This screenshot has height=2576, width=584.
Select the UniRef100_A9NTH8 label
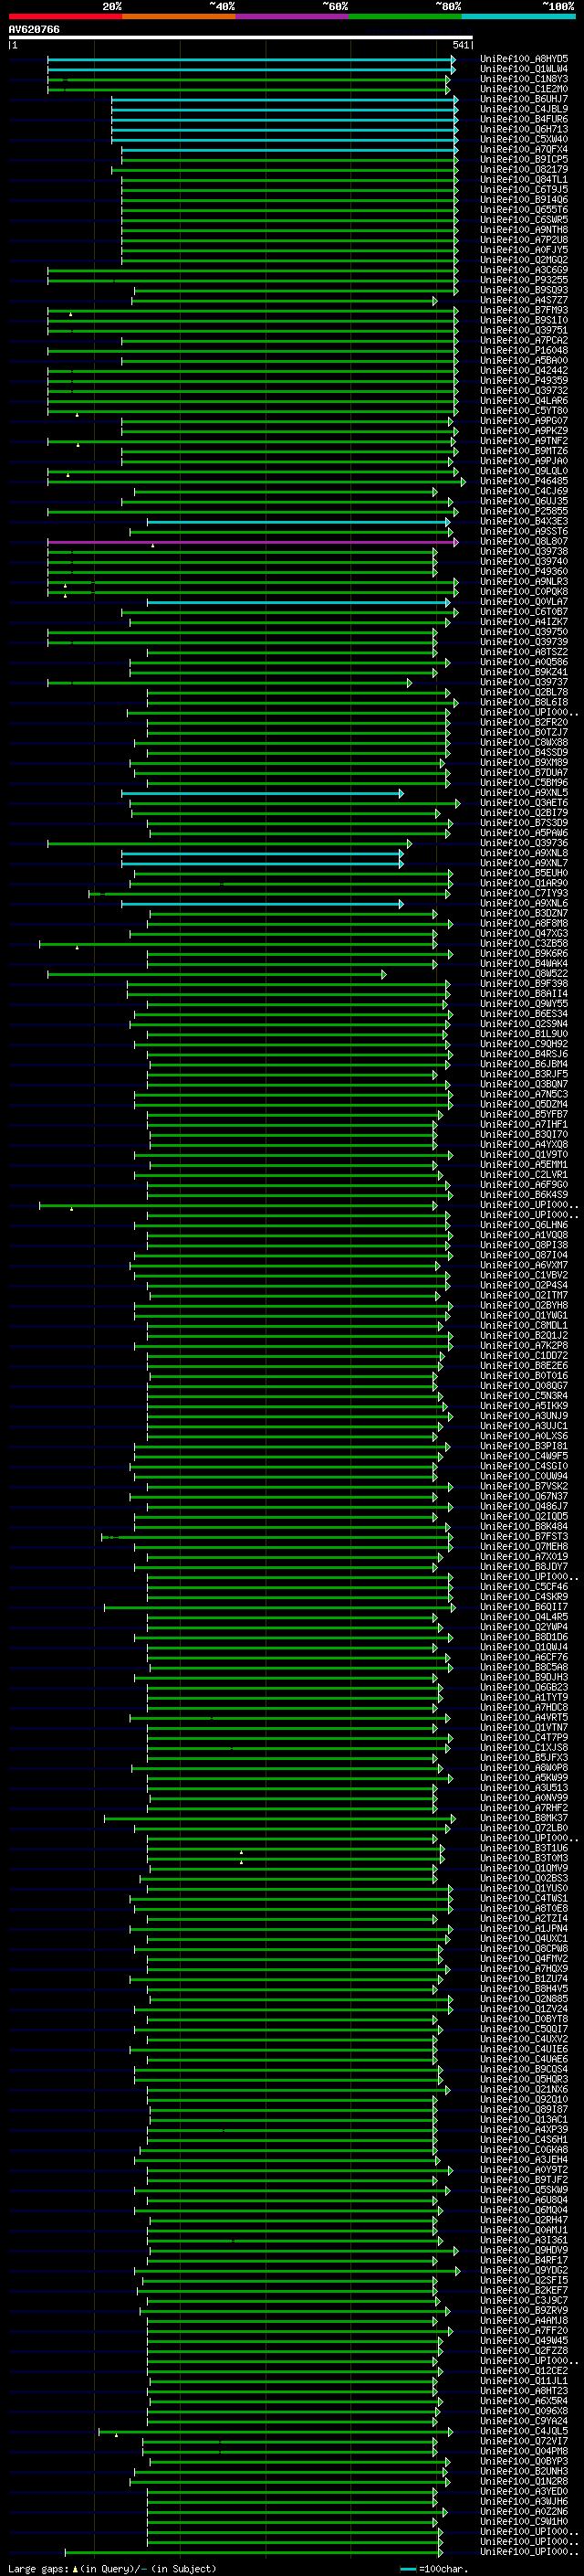click(524, 230)
